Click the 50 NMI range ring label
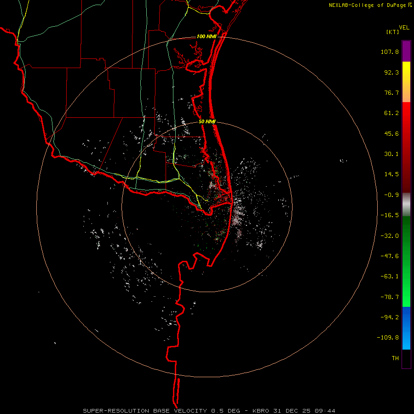Screen dimensions: 414x414 coord(207,122)
